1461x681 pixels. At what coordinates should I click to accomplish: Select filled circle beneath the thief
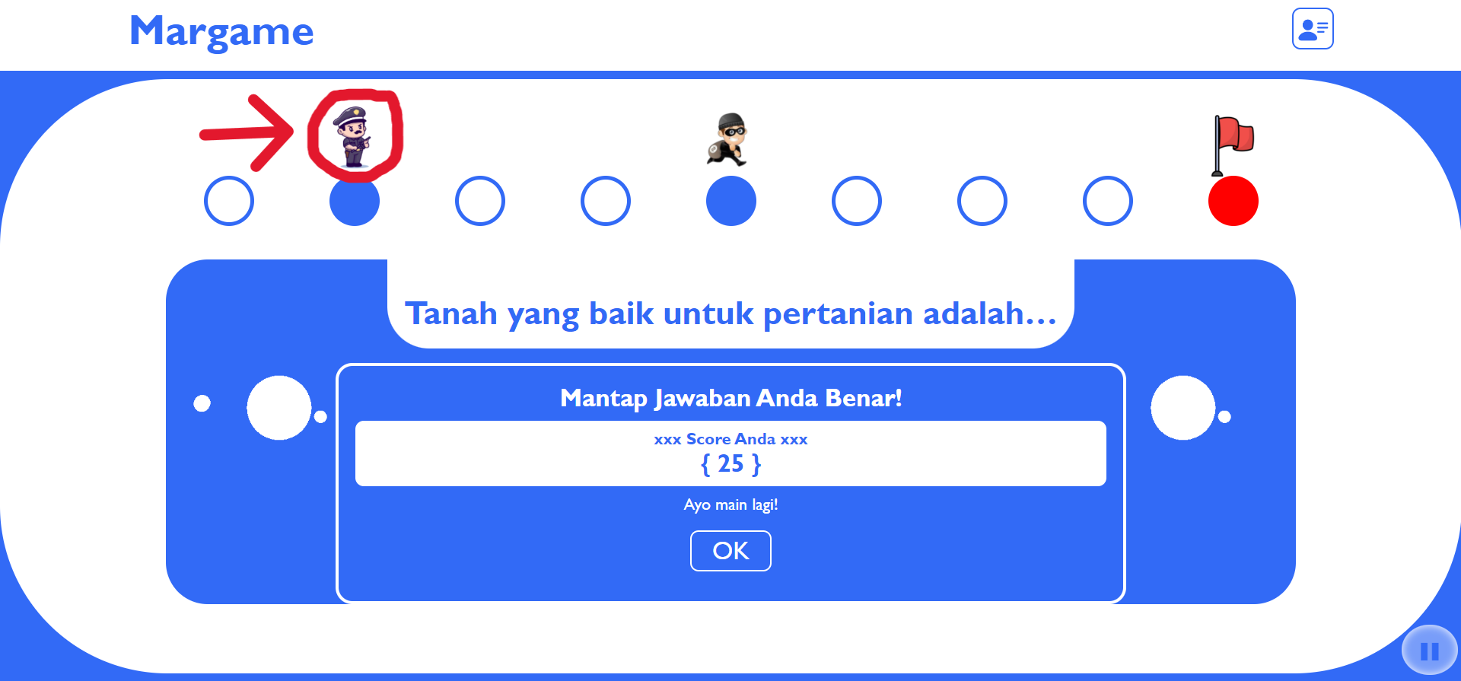click(x=731, y=201)
